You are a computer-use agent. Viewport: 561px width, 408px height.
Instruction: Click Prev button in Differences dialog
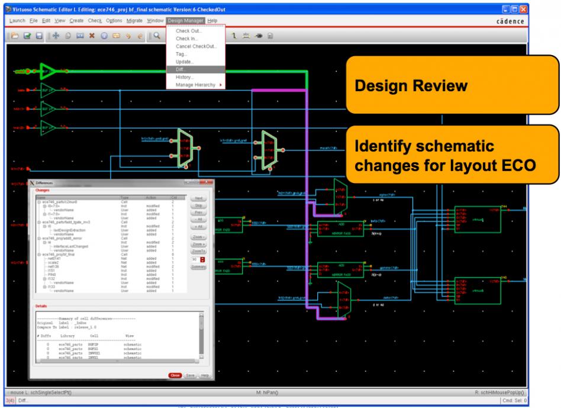199,213
